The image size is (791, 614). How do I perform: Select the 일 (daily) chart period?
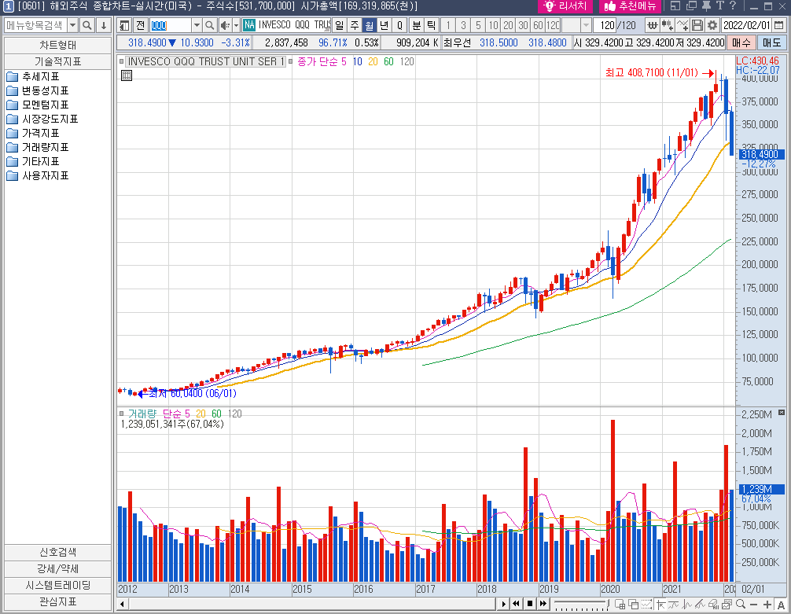pos(340,25)
